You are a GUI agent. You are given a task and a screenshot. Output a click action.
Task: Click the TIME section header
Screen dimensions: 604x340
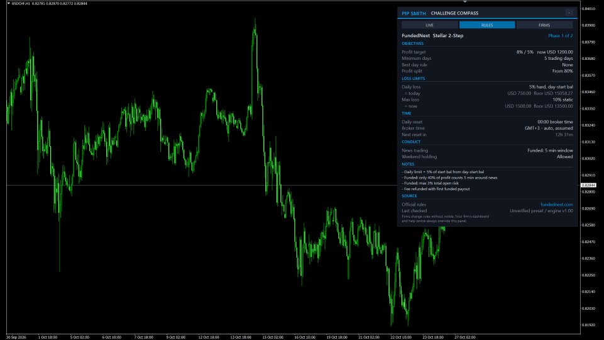coord(406,113)
